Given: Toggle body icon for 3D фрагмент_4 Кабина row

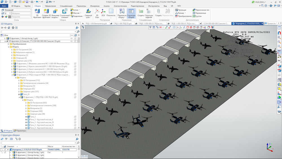Looking at the screenshot, I should point(75,72).
